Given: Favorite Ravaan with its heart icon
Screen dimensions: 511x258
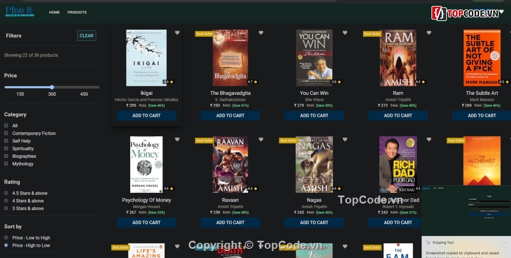Looking at the screenshot, I should tap(261, 140).
